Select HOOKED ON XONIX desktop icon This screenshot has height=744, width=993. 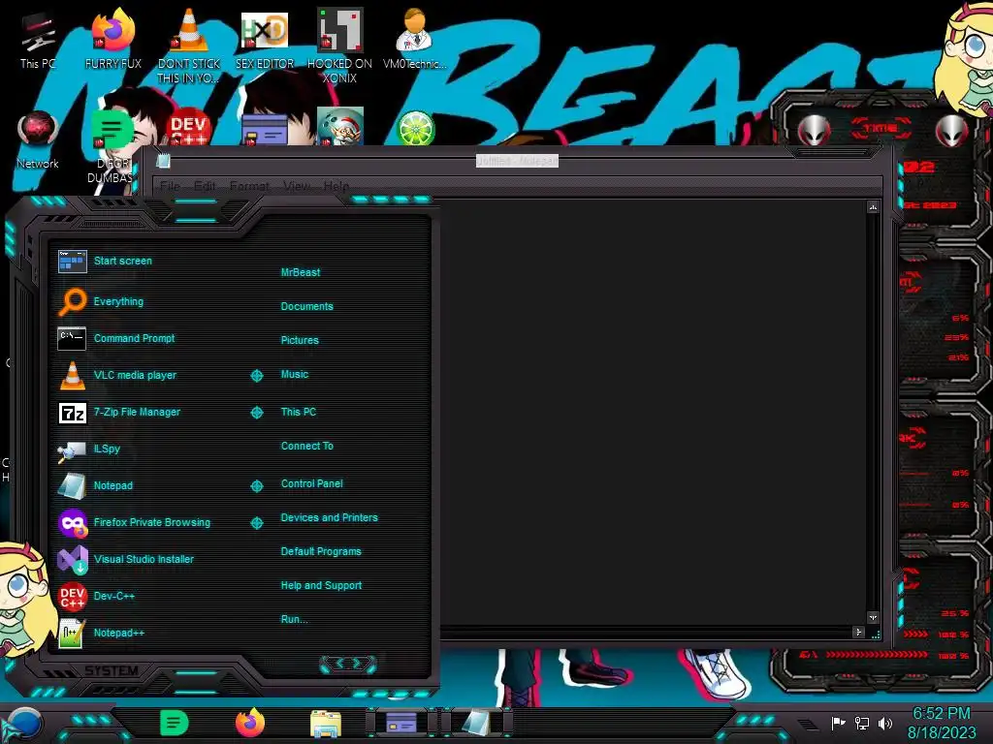coord(339,46)
